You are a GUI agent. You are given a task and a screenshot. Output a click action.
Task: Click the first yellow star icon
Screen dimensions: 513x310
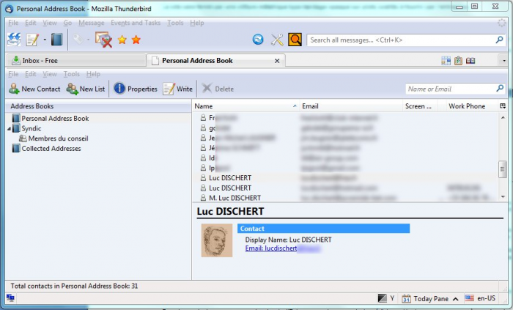point(122,40)
